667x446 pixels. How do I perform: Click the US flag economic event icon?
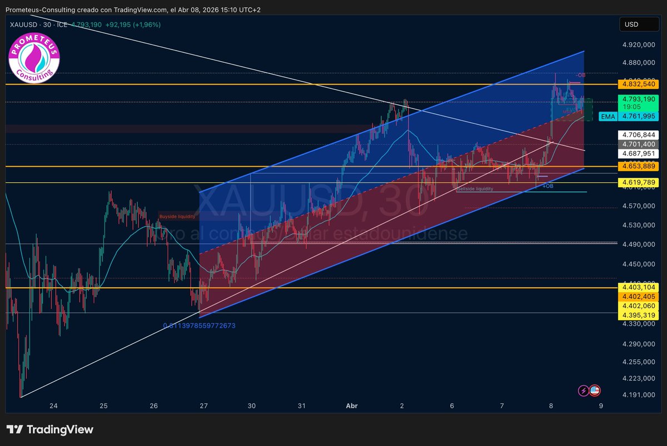pyautogui.click(x=594, y=390)
